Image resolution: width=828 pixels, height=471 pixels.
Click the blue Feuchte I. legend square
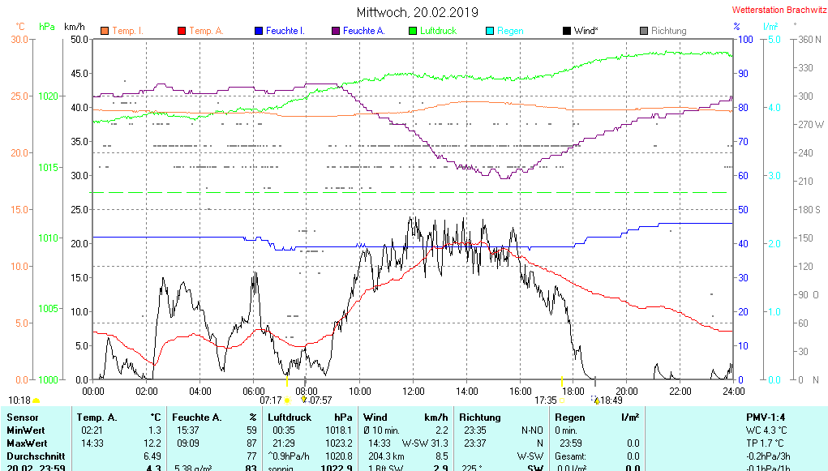point(258,31)
